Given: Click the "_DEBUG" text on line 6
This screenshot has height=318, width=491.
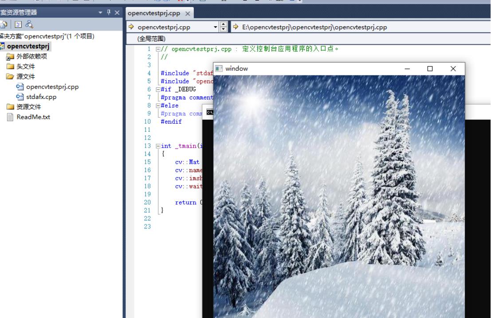Looking at the screenshot, I should 185,90.
